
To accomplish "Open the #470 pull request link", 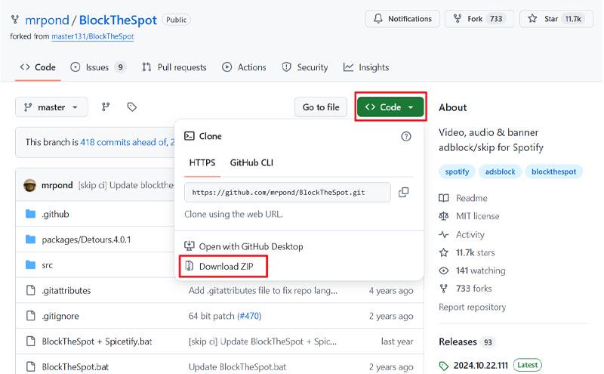I will tap(249, 316).
